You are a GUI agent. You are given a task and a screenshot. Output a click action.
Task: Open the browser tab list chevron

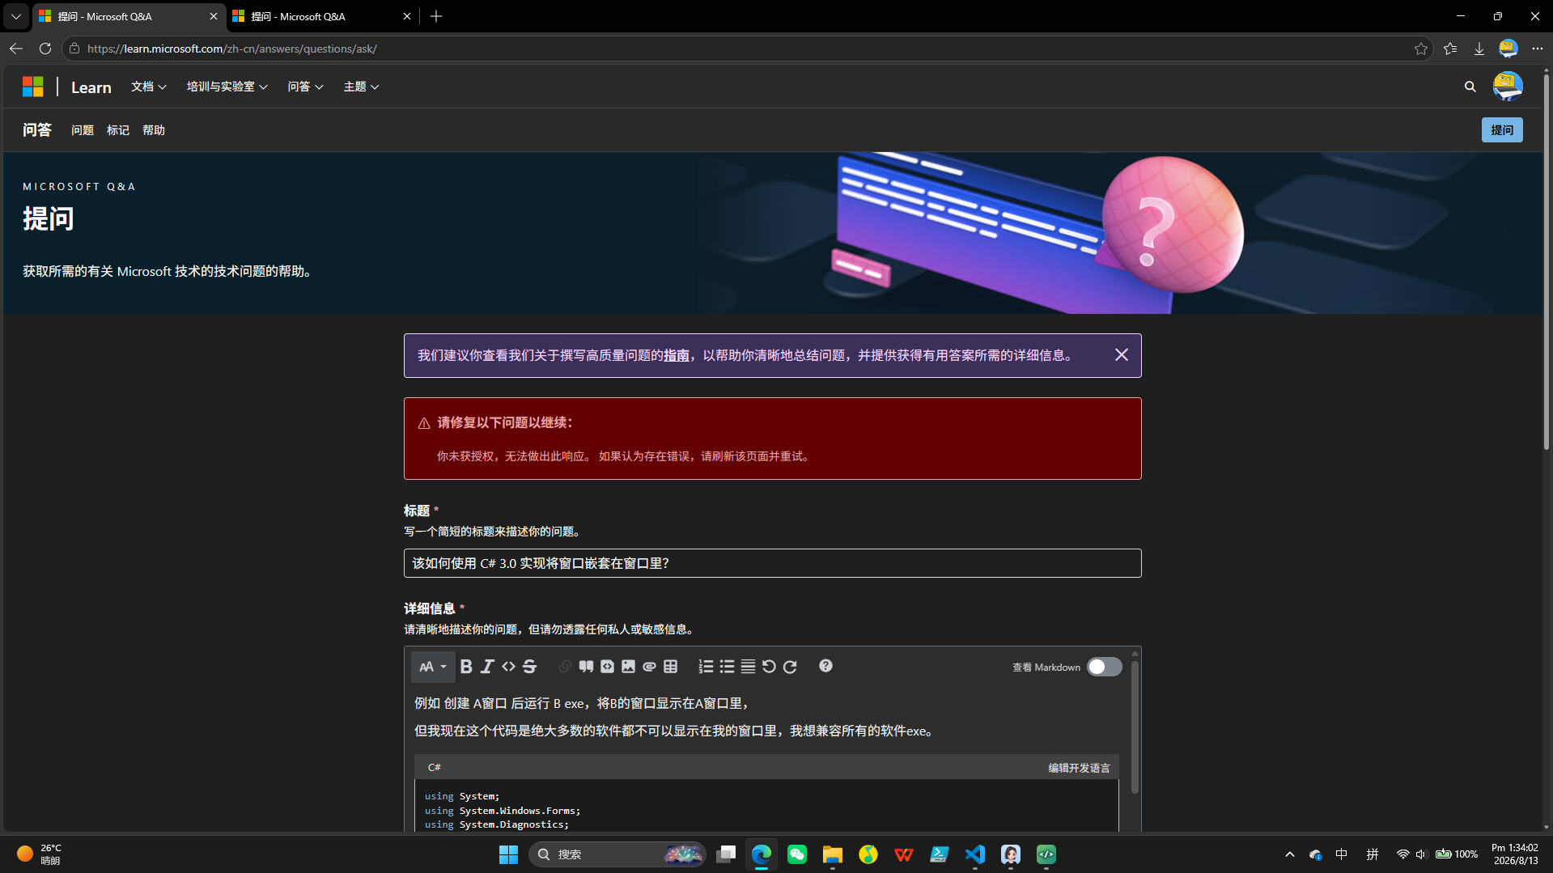(x=15, y=16)
